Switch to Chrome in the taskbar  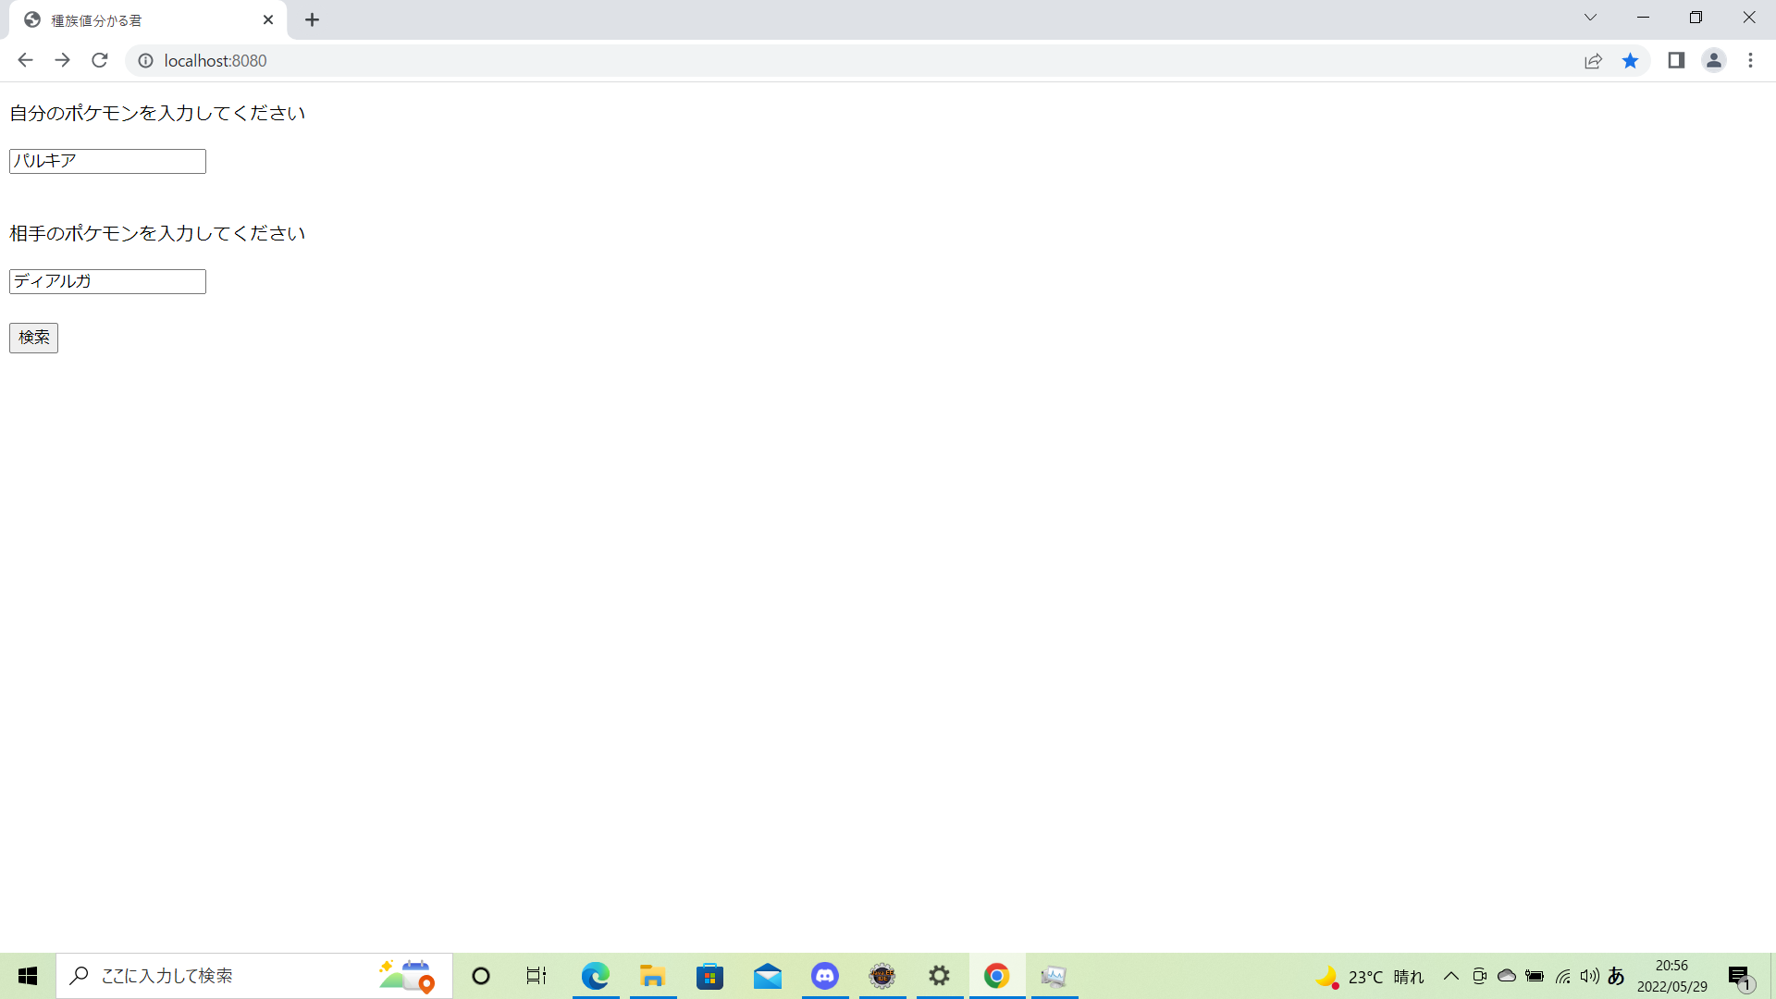(x=997, y=976)
